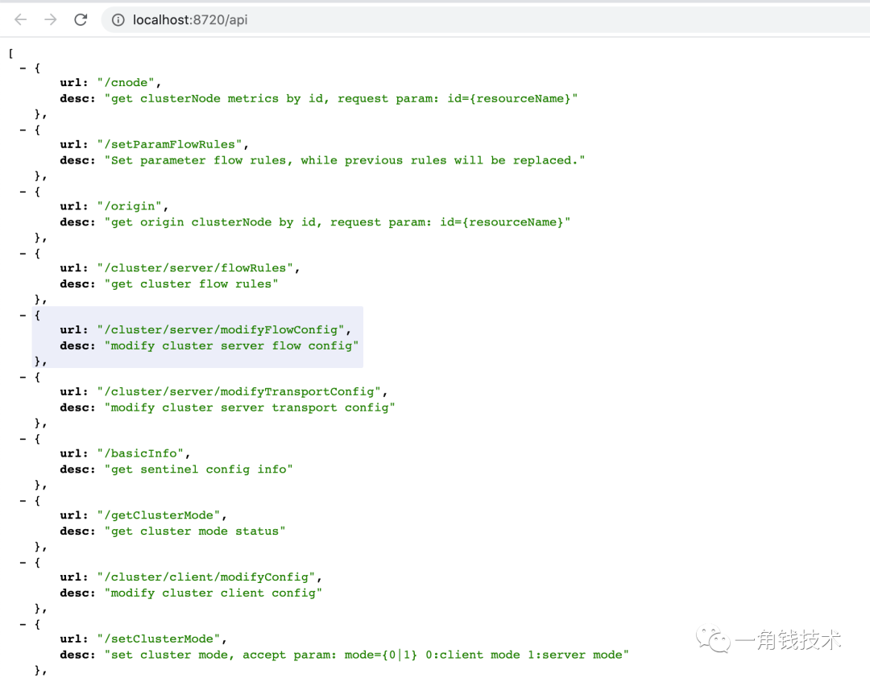
Task: Click the "/cluster/server/flowRules" url value
Action: [x=195, y=268]
